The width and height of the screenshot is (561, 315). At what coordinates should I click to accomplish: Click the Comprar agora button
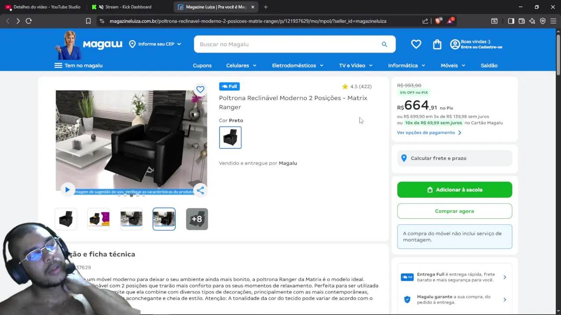(454, 211)
